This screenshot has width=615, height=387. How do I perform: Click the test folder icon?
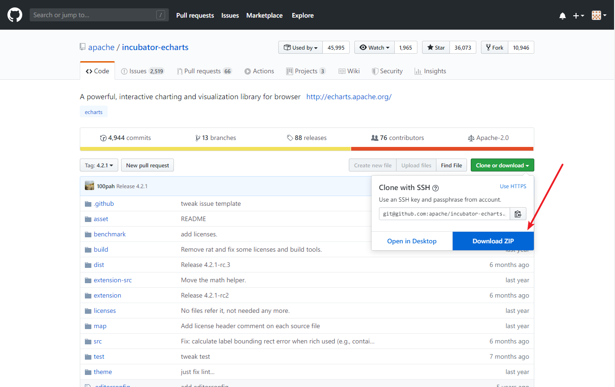coord(88,356)
